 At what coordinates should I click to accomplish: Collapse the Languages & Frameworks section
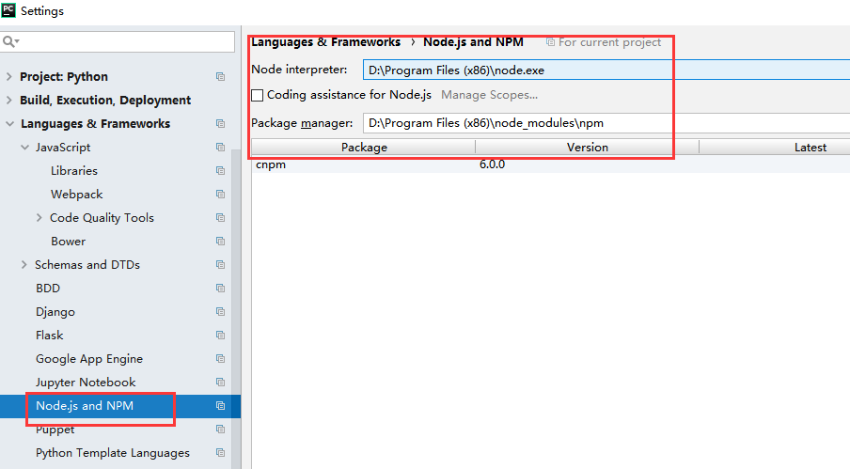point(9,123)
